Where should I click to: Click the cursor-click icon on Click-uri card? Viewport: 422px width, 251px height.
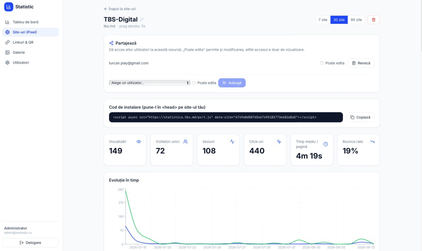pos(279,142)
